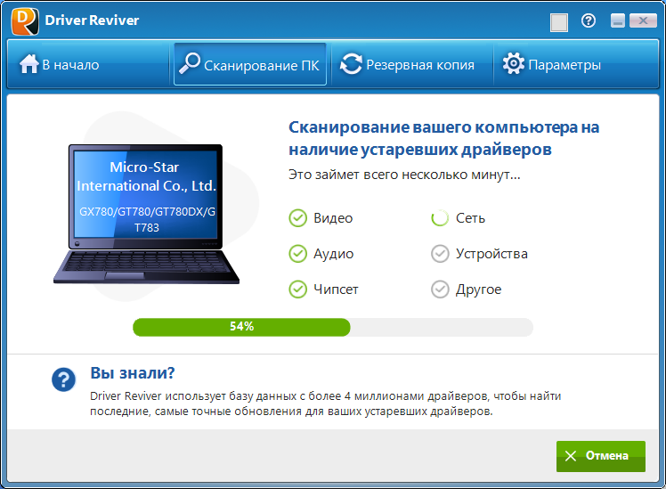The width and height of the screenshot is (666, 489).
Task: Open the Параметры tab
Action: pos(575,64)
